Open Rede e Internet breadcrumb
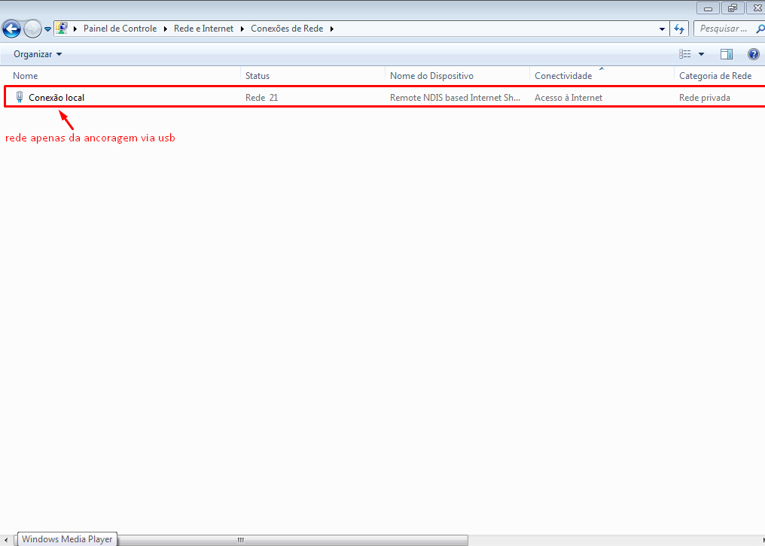 (204, 29)
